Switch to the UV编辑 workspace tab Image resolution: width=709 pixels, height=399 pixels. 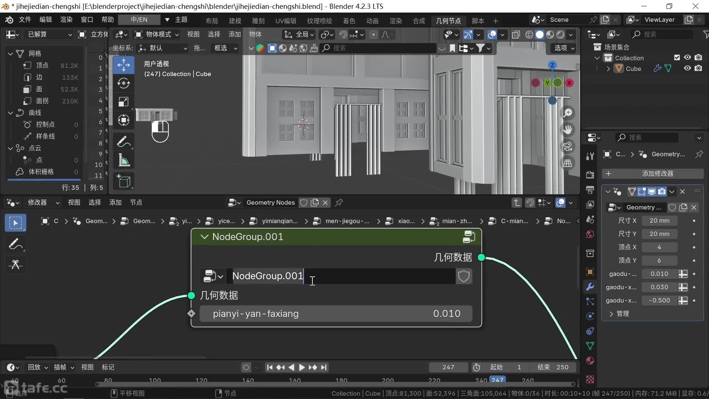(285, 21)
